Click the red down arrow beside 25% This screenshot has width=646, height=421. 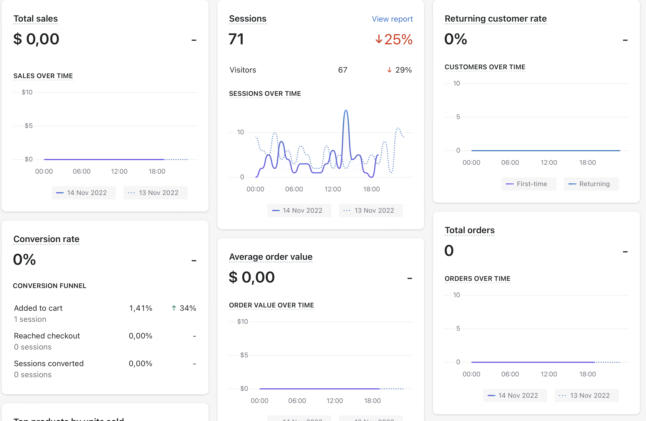379,39
